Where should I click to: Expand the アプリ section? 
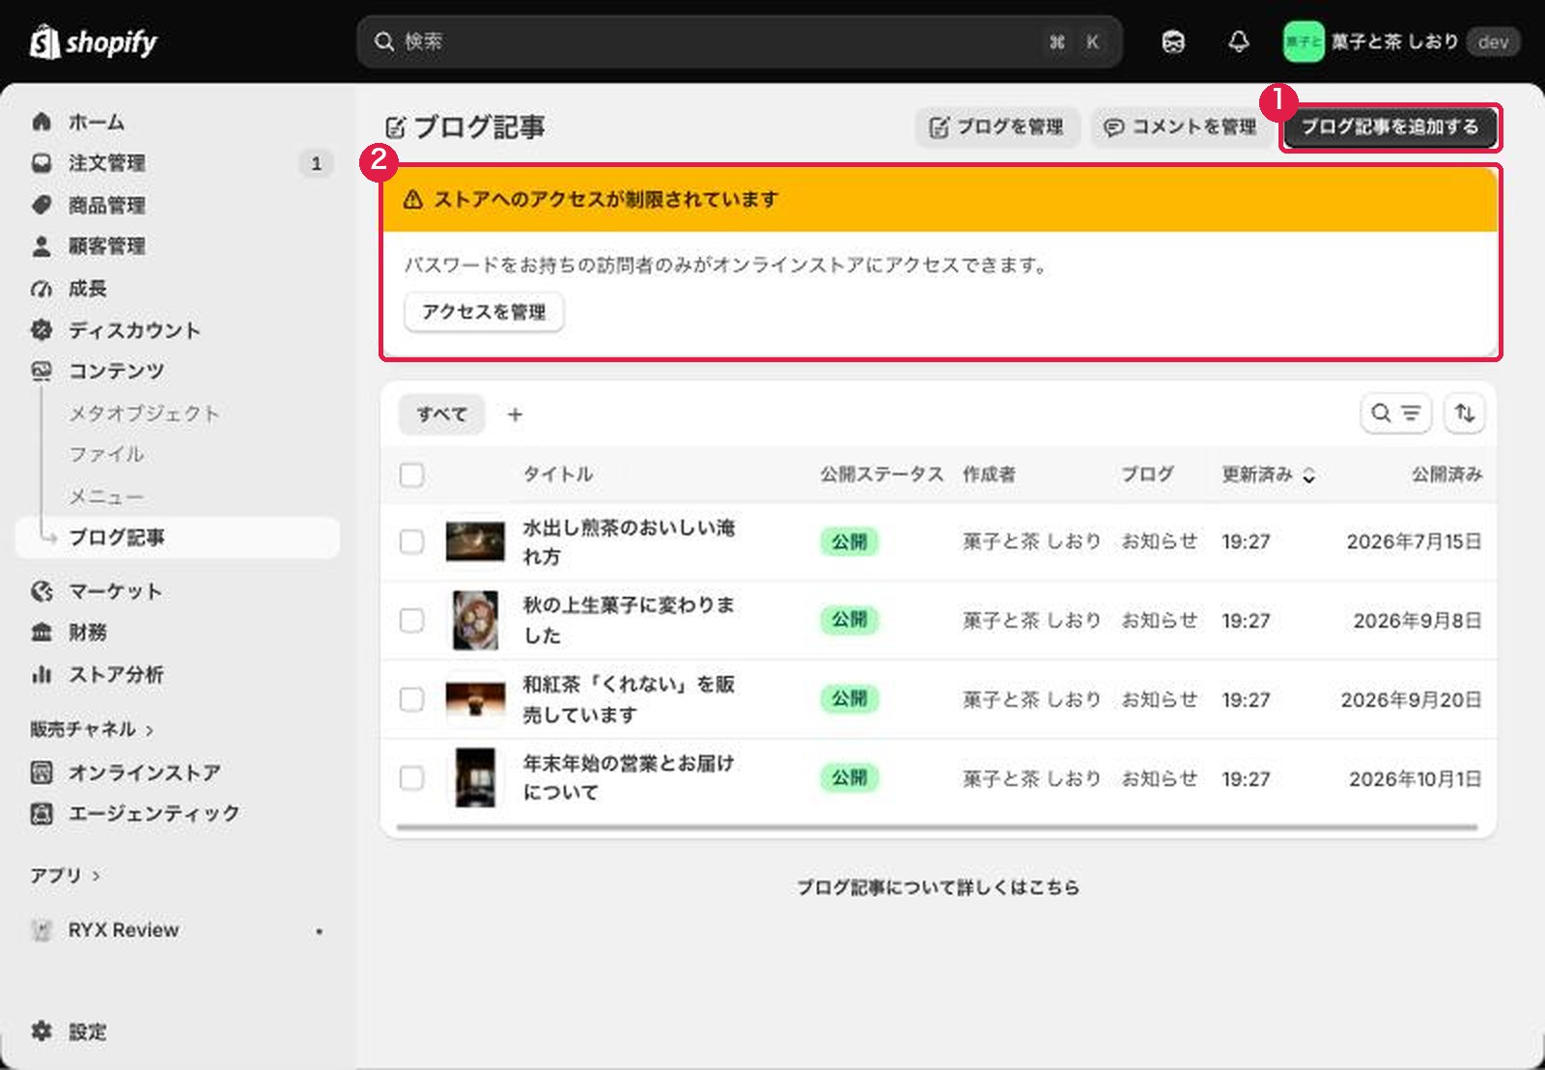[x=65, y=875]
